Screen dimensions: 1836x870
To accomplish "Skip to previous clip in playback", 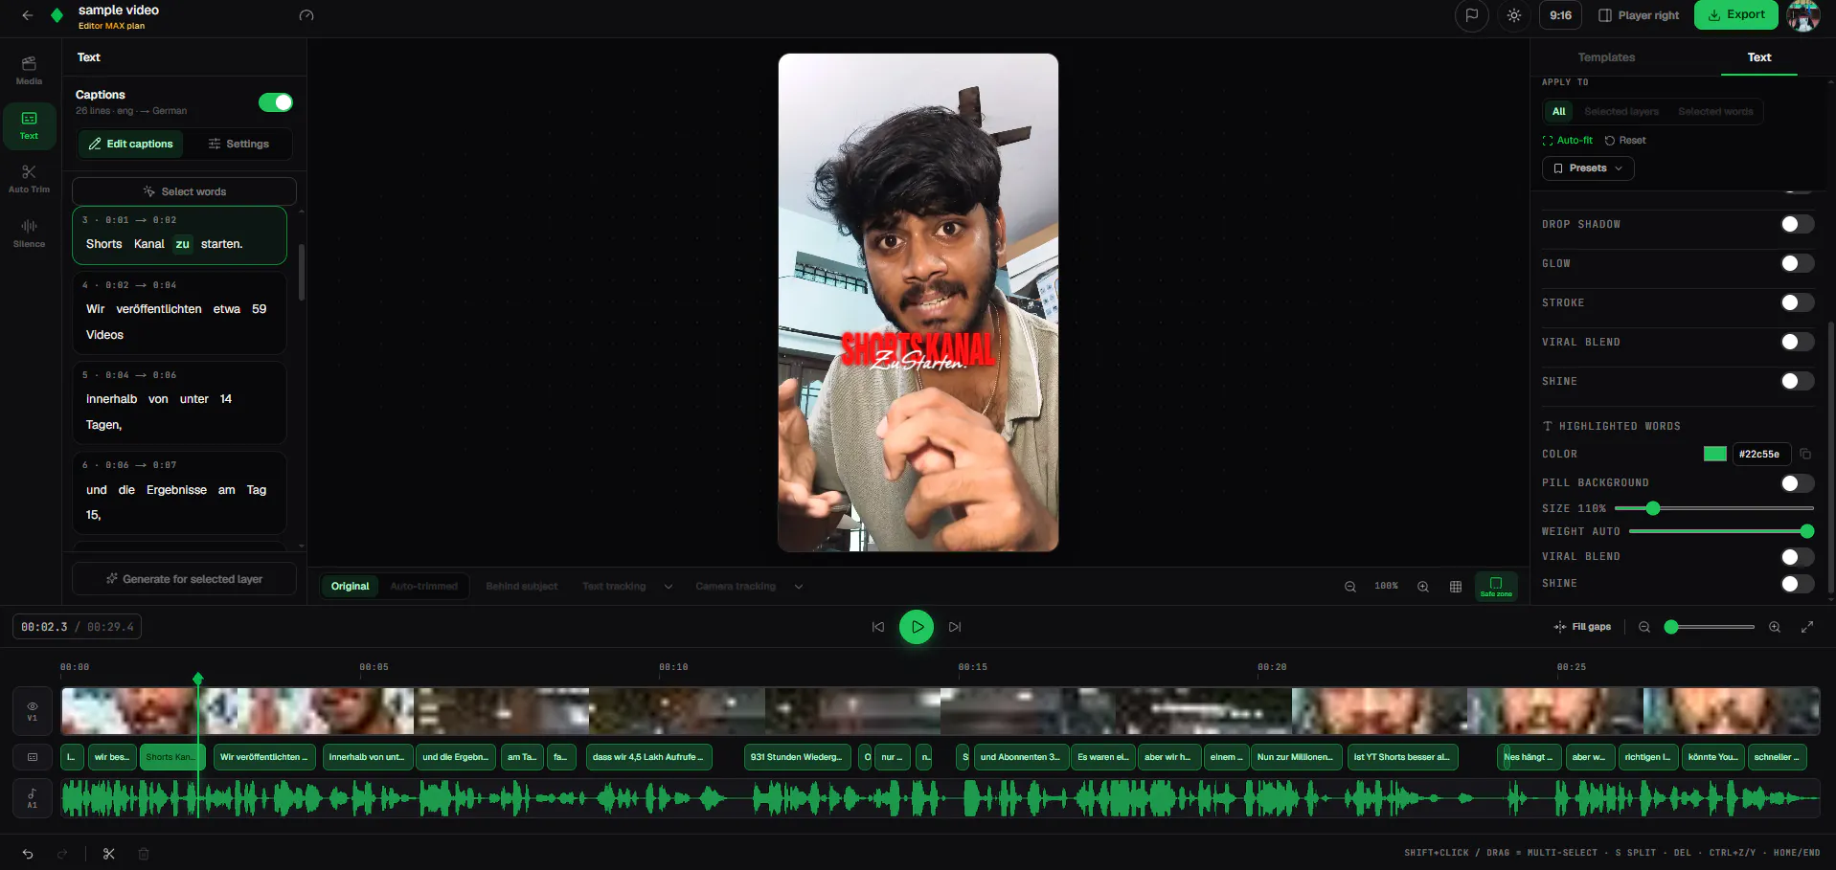I will (878, 627).
